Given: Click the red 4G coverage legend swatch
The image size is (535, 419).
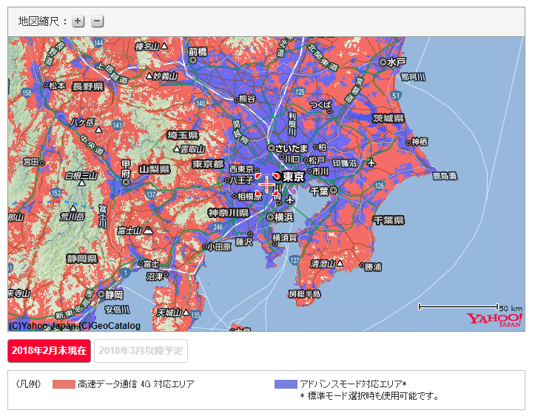Looking at the screenshot, I should [64, 384].
